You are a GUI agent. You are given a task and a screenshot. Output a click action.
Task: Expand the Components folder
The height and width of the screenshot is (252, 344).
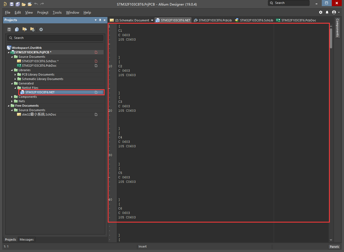pos(12,97)
